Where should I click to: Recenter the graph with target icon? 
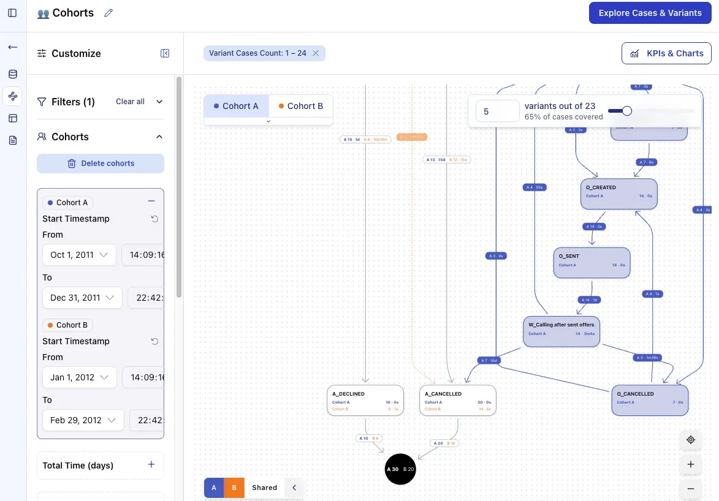point(691,440)
